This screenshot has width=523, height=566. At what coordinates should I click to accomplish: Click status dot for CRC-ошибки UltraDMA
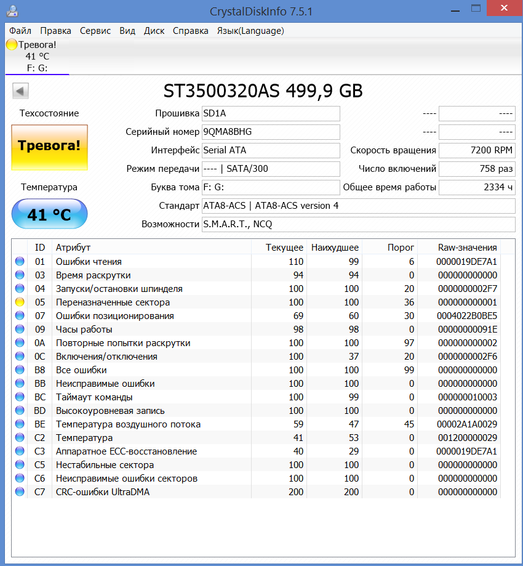(20, 491)
